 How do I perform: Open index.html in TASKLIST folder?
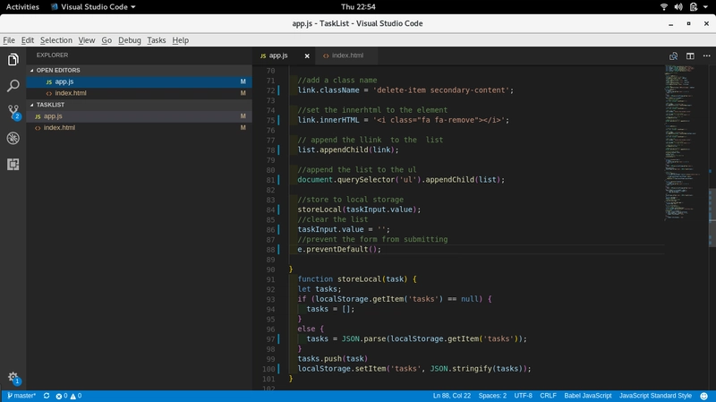point(139,128)
